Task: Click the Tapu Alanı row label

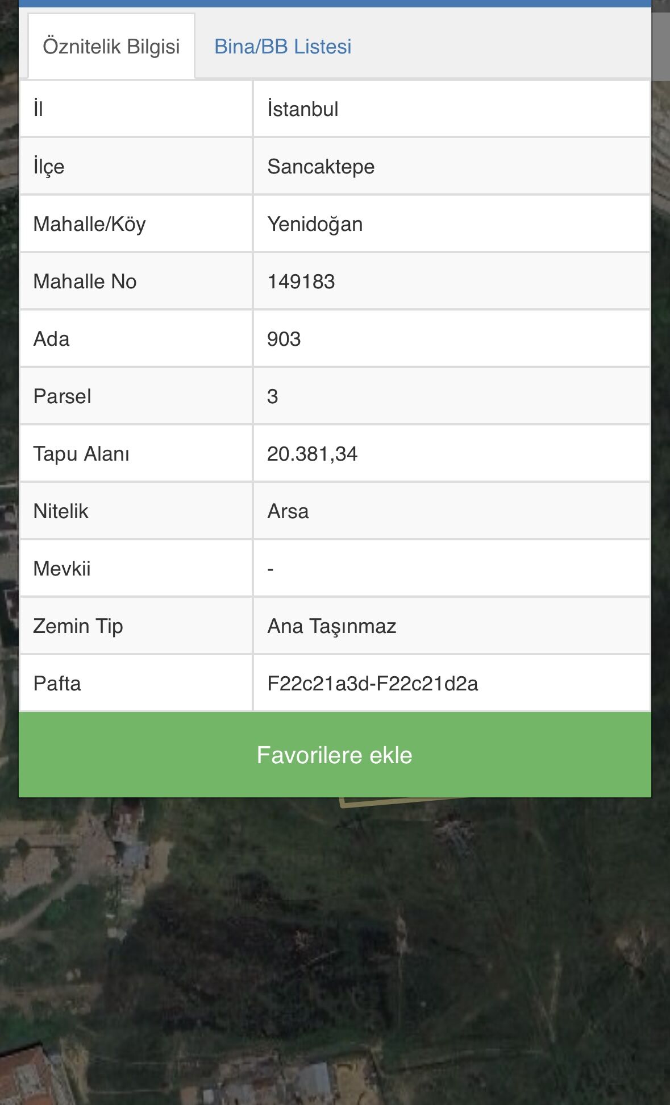Action: [x=81, y=454]
